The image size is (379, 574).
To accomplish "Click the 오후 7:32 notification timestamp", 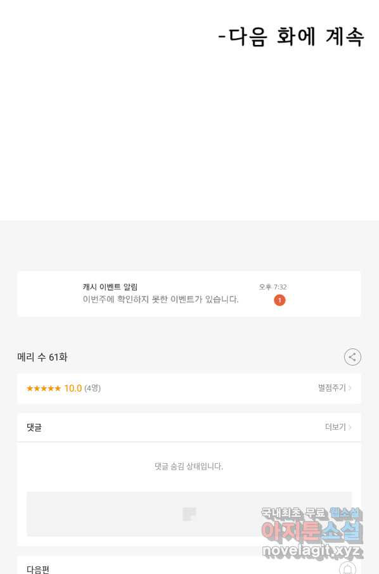I will click(273, 287).
